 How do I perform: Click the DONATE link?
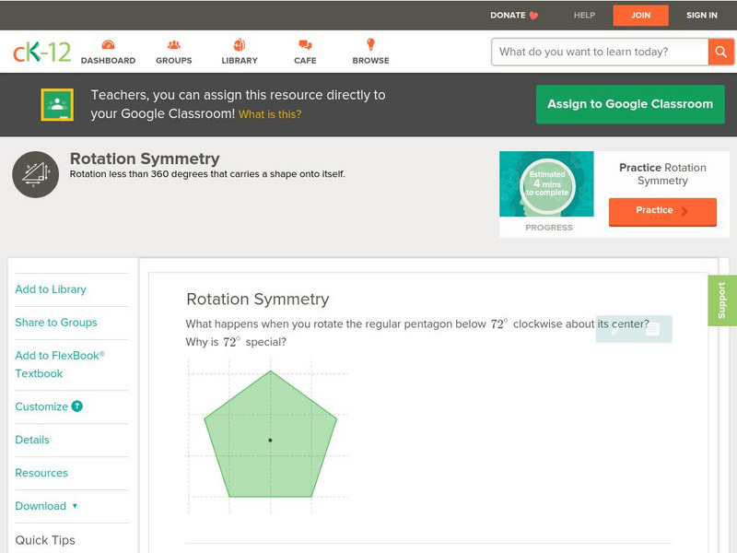coord(508,15)
